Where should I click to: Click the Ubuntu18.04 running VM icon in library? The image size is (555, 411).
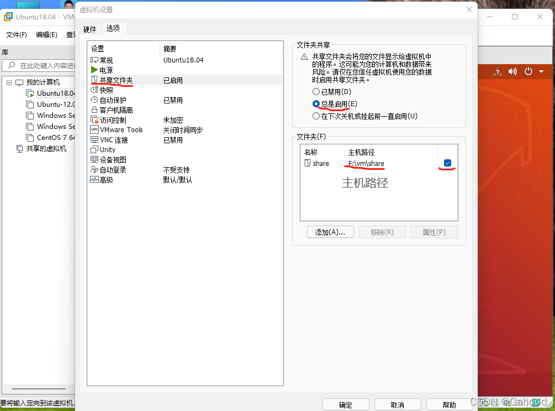pos(30,93)
